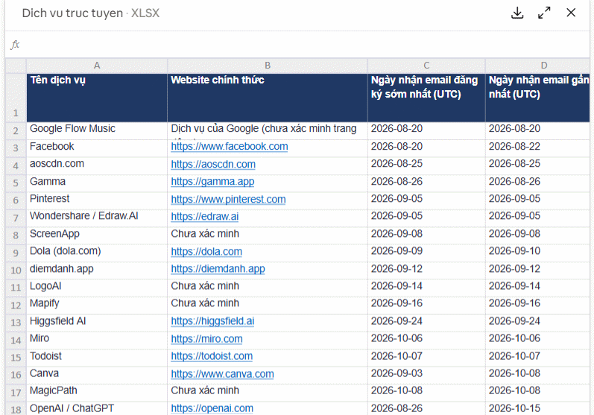Screen dimensions: 594x415
Task: Select column C header
Action: (426, 66)
